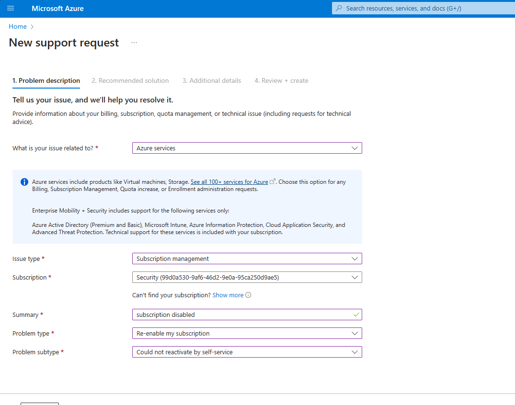Select the Additional details tab
The width and height of the screenshot is (515, 405).
(212, 80)
